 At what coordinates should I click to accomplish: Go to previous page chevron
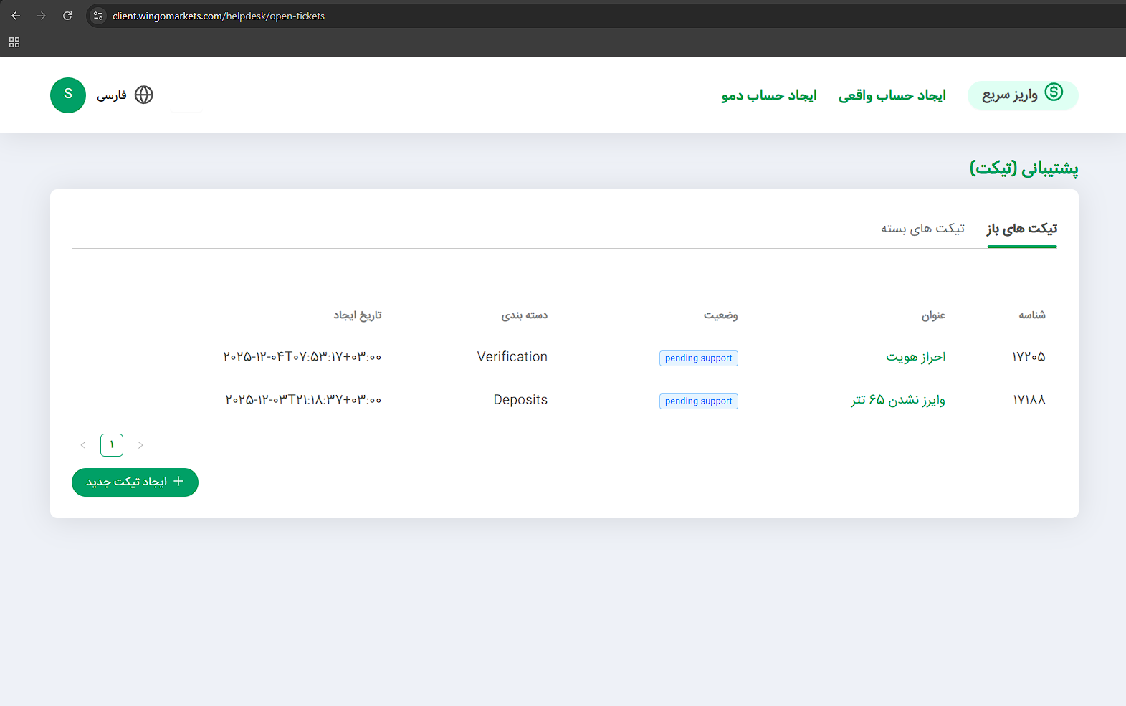point(83,445)
